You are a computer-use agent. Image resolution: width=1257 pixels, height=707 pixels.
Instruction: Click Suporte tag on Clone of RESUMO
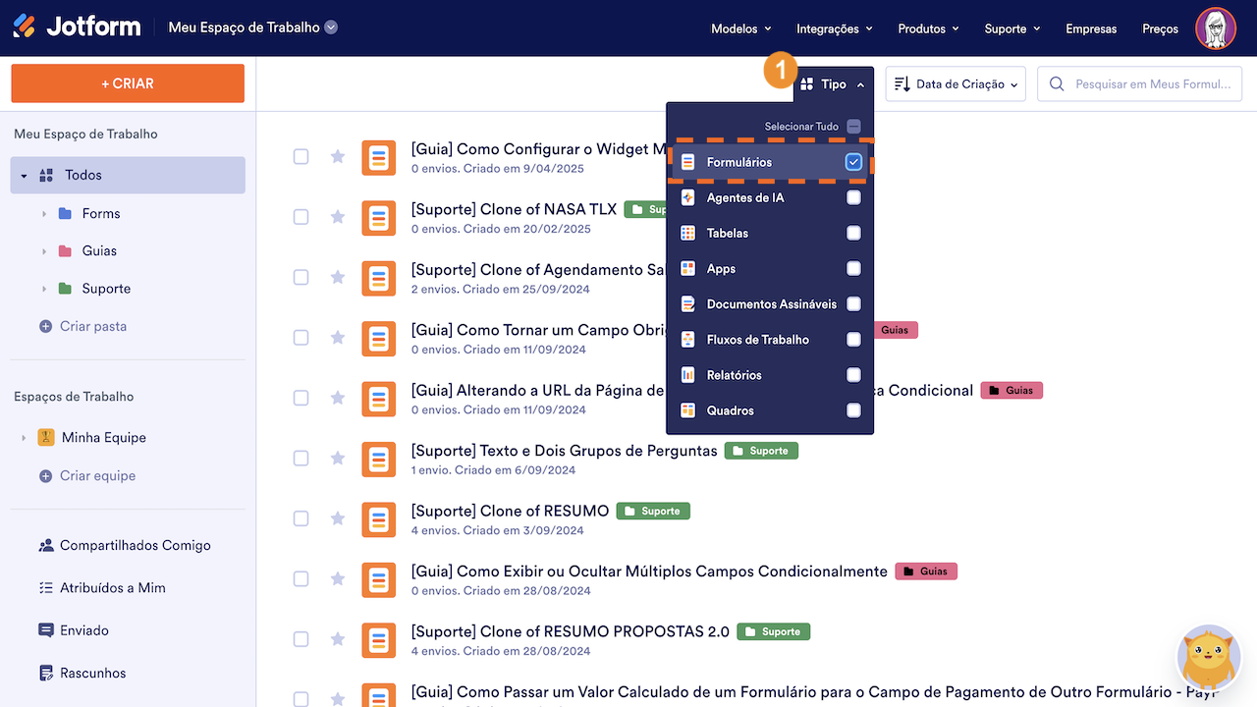click(653, 511)
